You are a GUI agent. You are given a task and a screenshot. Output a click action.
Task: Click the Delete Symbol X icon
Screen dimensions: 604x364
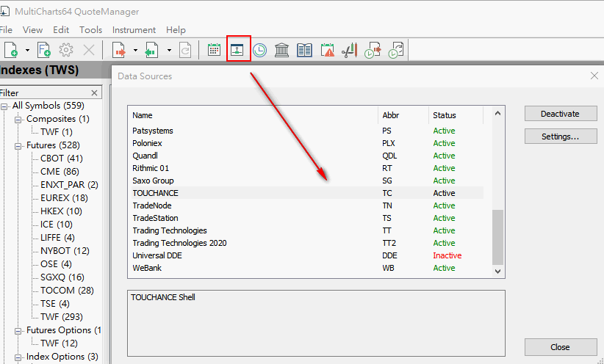coord(89,50)
